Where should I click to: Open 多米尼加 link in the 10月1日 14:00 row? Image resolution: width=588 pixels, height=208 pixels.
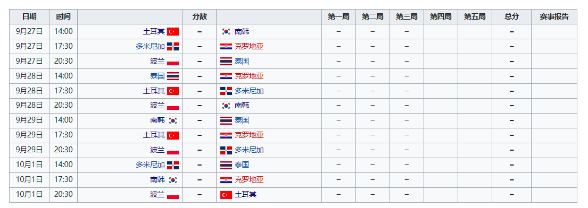(x=151, y=164)
